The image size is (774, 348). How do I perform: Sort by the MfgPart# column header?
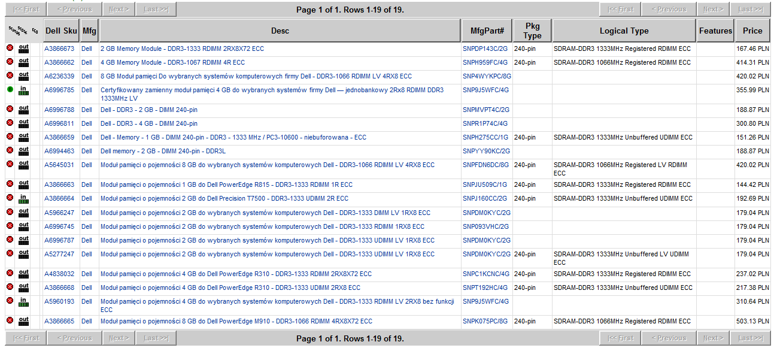click(487, 31)
